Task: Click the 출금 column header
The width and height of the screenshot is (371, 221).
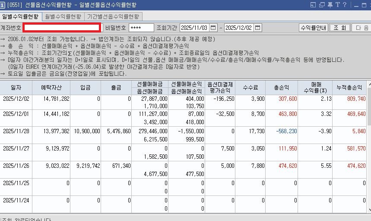Action: tap(116, 88)
